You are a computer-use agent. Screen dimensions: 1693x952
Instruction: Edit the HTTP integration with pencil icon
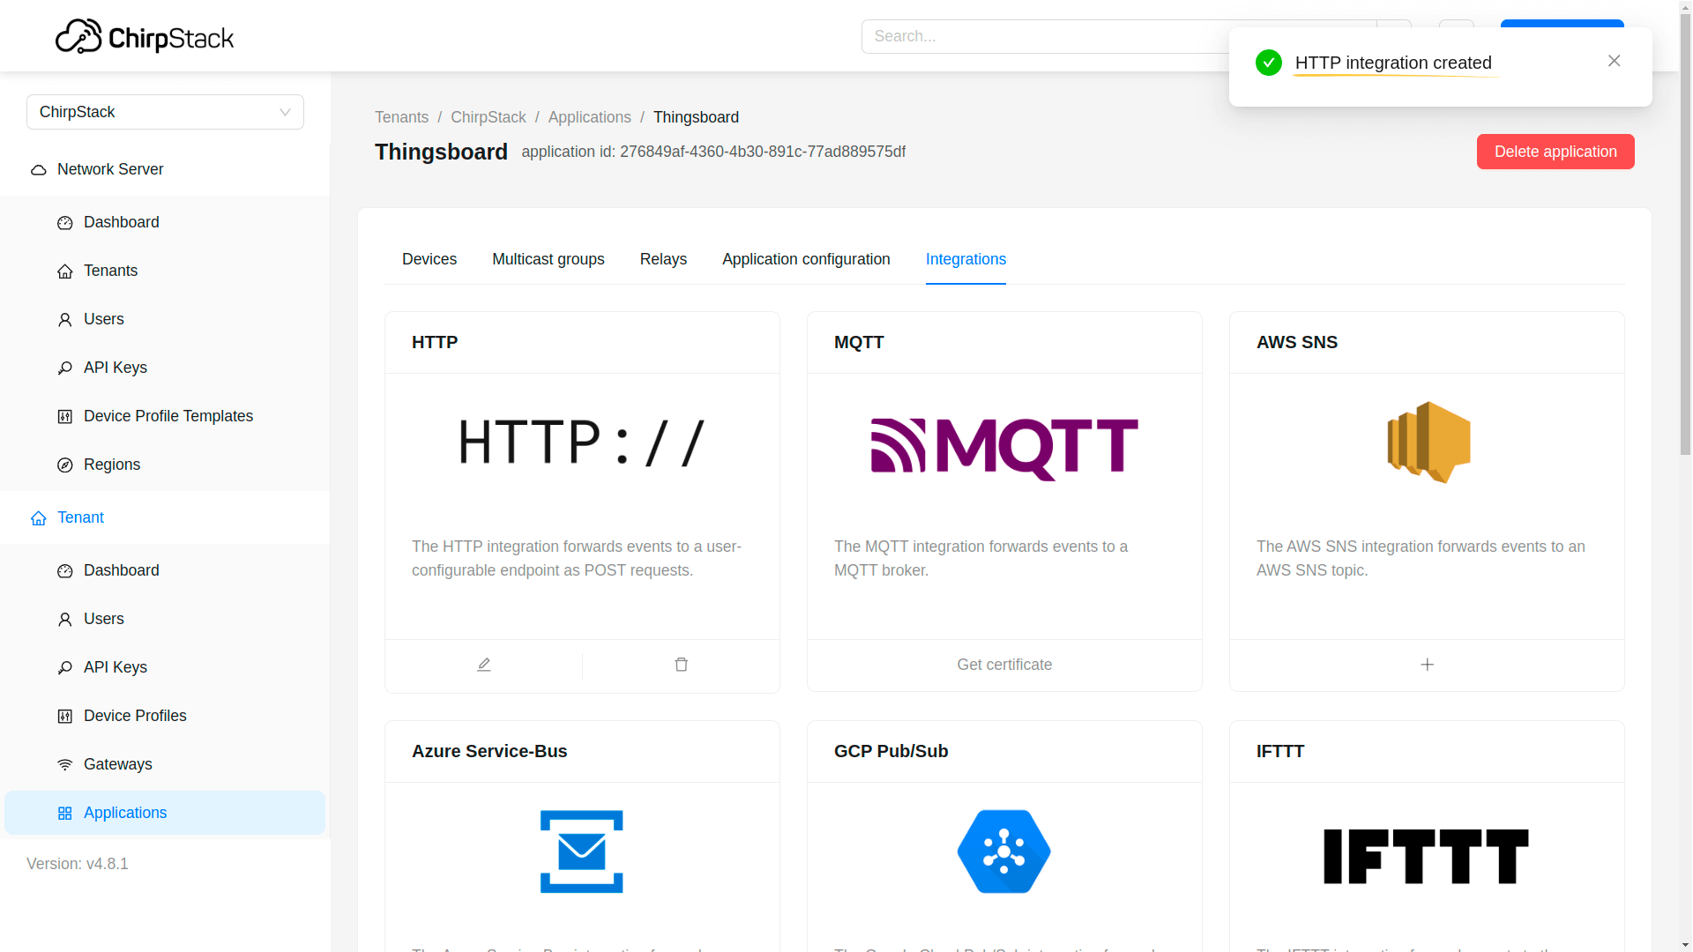click(483, 665)
